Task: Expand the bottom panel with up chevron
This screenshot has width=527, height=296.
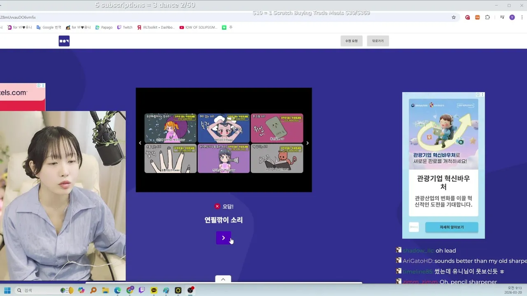Action: [x=223, y=280]
